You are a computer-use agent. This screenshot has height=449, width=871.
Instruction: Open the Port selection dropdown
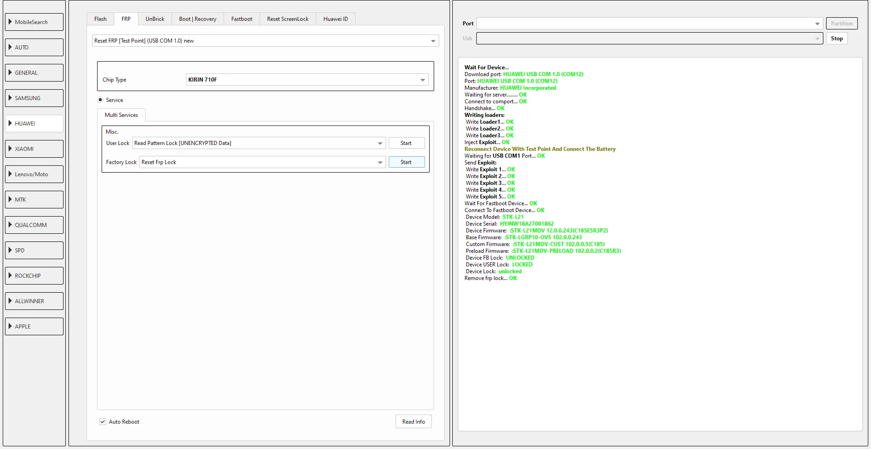point(817,24)
